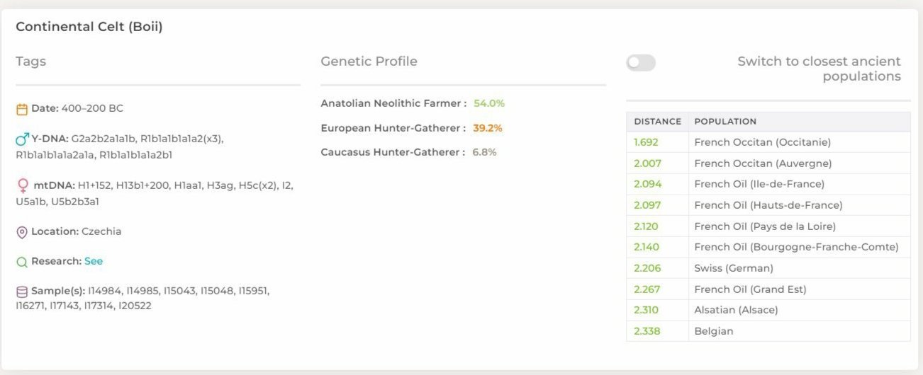Click the Caucasus Hunter-Gatherer 6.8% value
This screenshot has height=375, width=923.
[x=484, y=152]
